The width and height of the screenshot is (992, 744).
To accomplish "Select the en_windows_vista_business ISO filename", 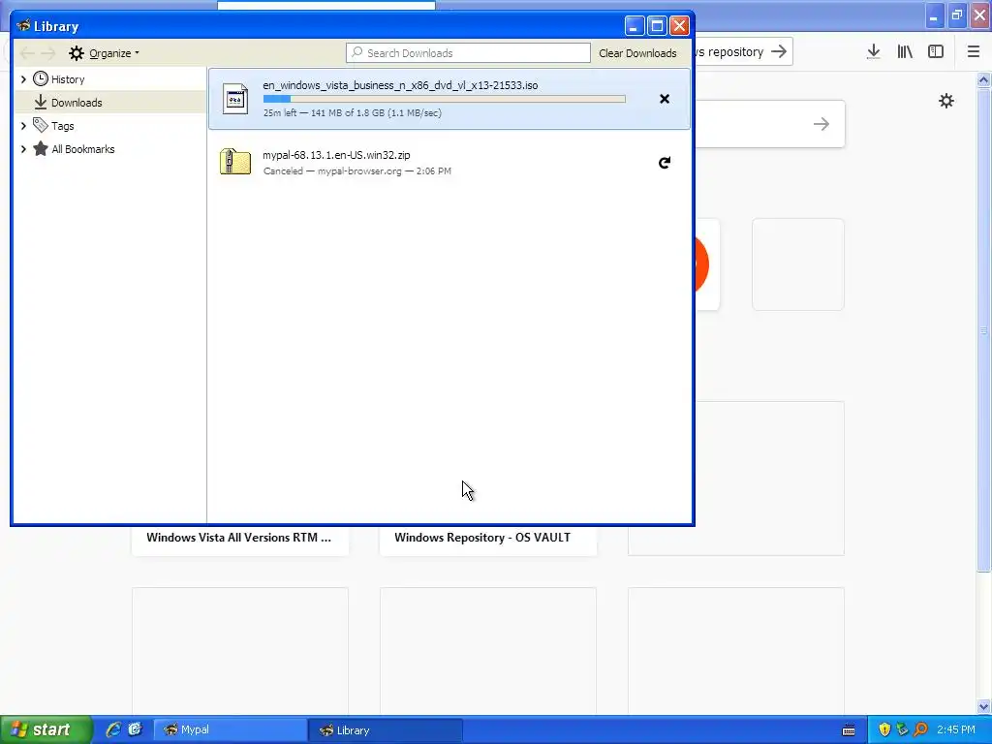I will click(x=400, y=85).
